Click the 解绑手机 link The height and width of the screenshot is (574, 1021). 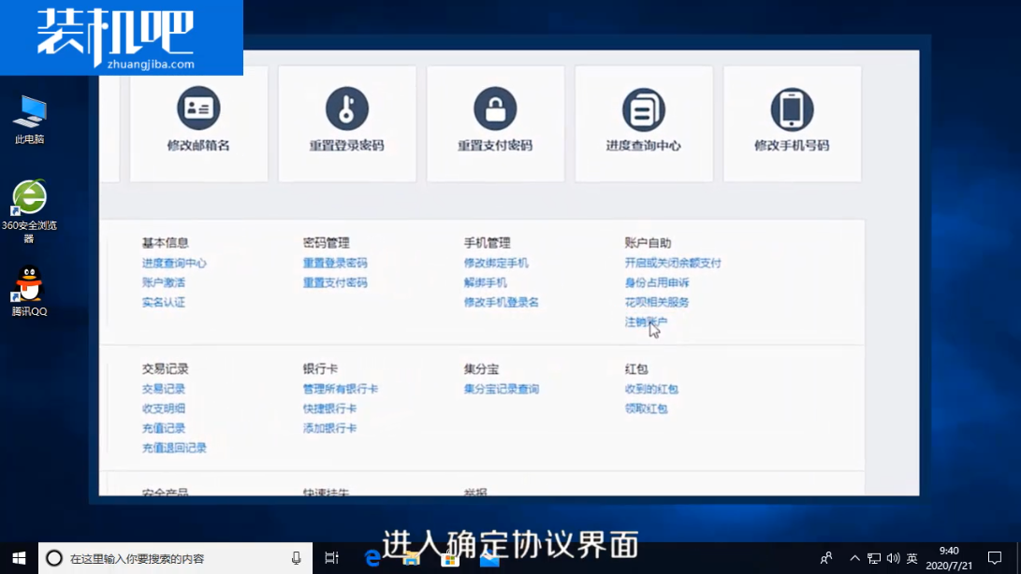(486, 282)
